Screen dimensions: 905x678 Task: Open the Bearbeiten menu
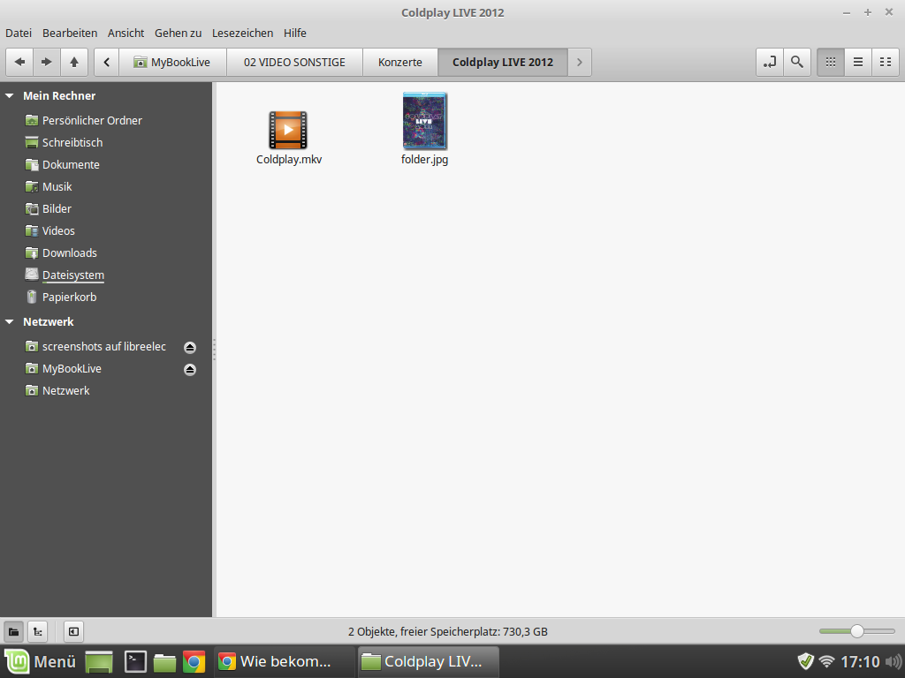[x=70, y=33]
